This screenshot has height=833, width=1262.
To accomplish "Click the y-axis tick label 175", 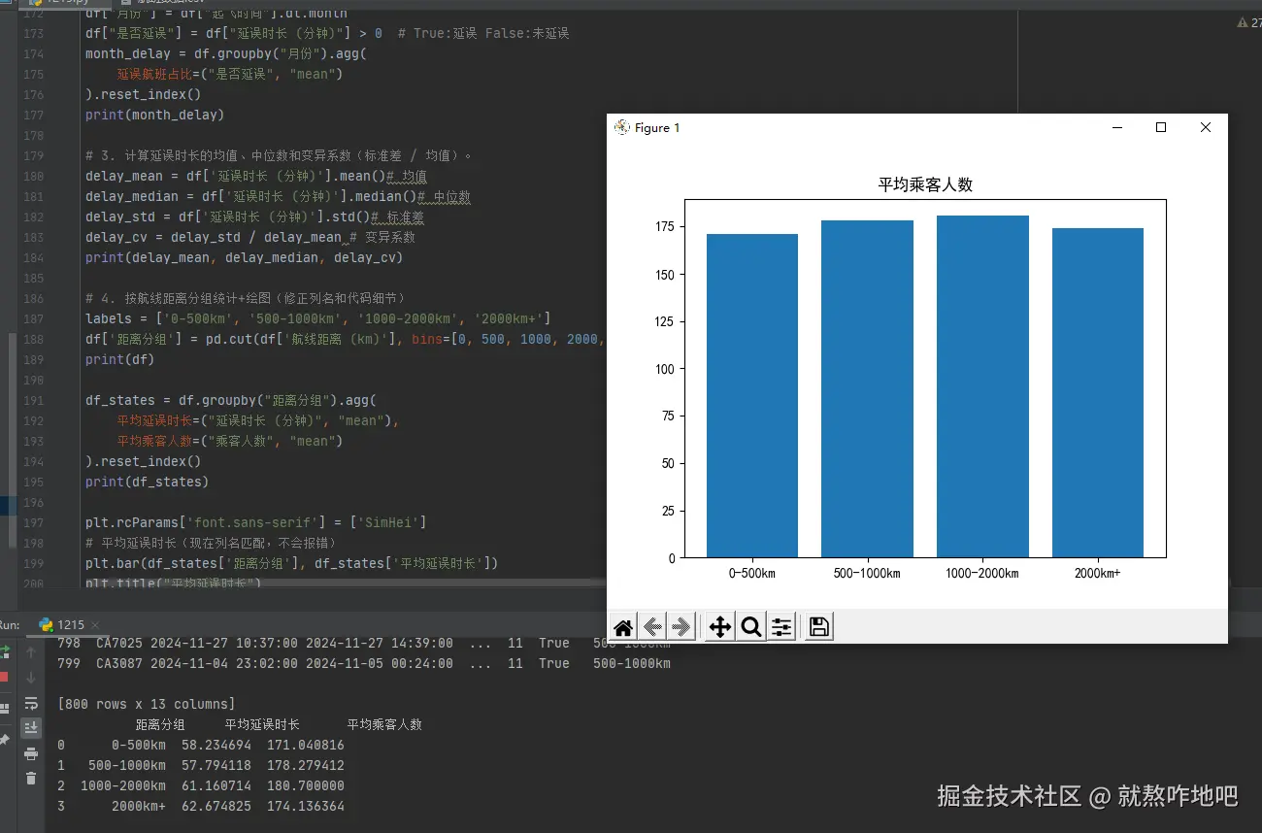I will (x=665, y=226).
